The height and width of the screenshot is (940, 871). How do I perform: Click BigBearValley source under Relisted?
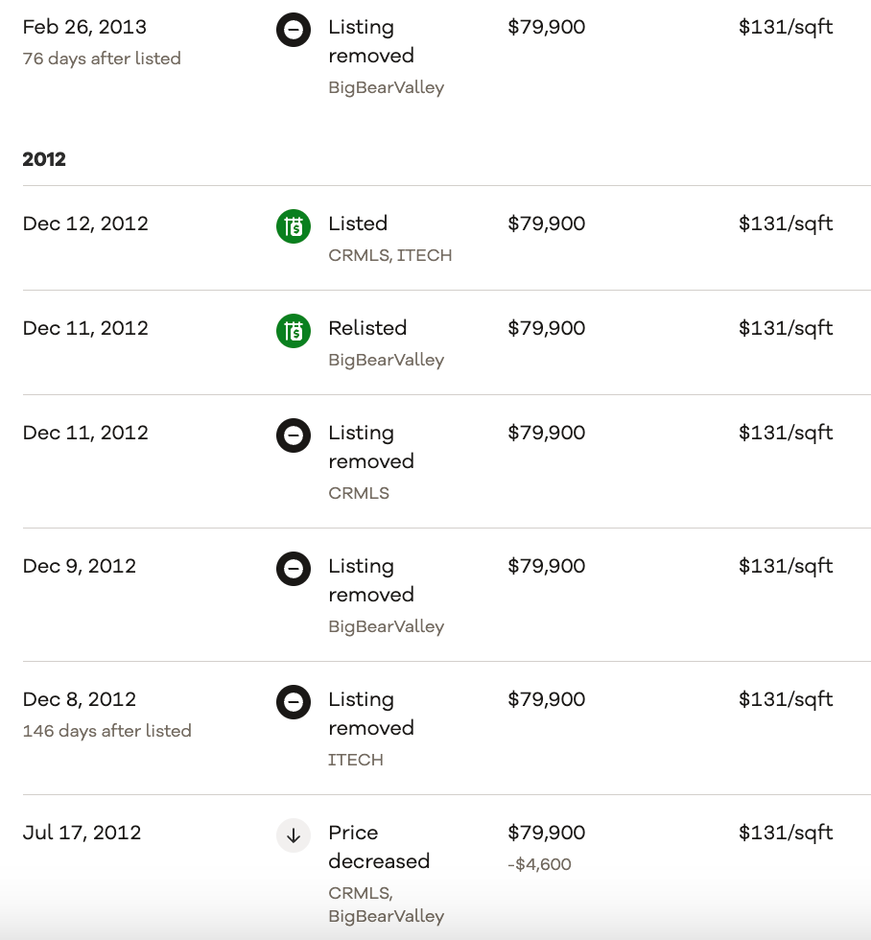(x=386, y=360)
